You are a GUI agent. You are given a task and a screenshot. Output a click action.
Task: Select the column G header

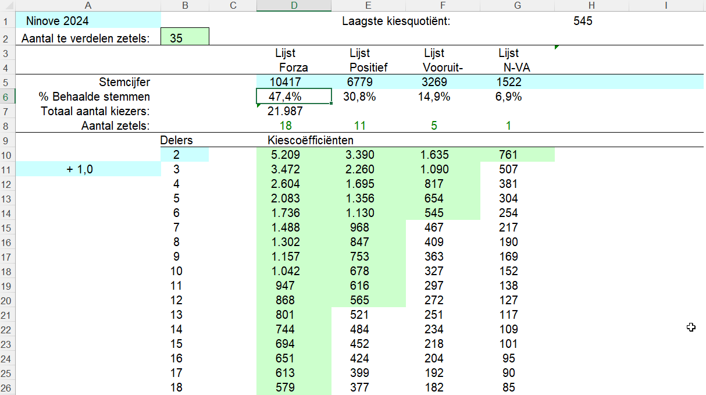(x=517, y=5)
